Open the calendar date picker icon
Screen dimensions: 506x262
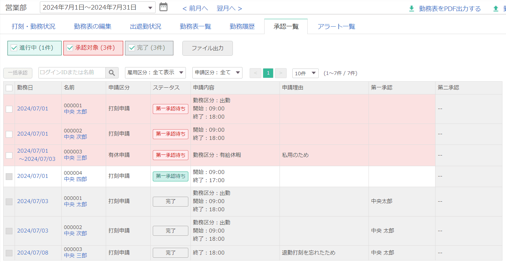tap(163, 7)
